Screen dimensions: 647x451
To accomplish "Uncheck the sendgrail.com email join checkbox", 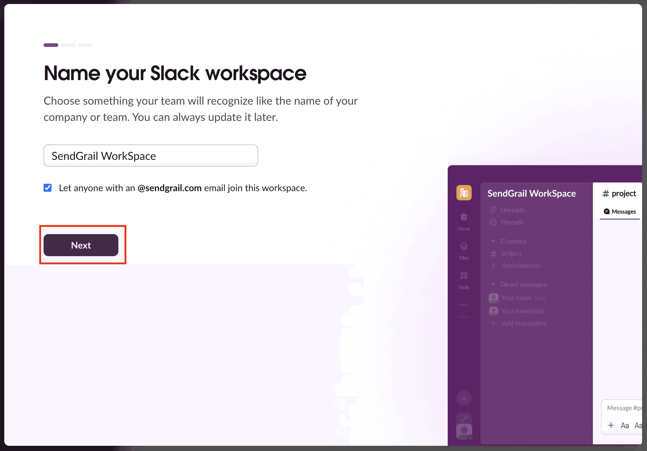I will tap(48, 188).
